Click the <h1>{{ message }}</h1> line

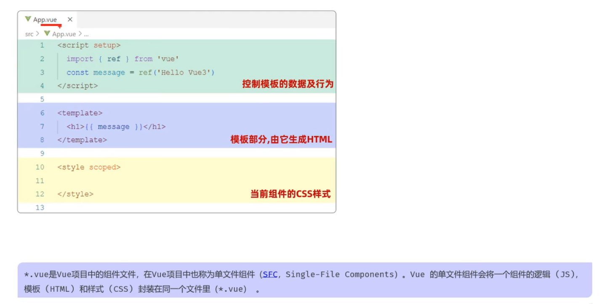pos(116,127)
